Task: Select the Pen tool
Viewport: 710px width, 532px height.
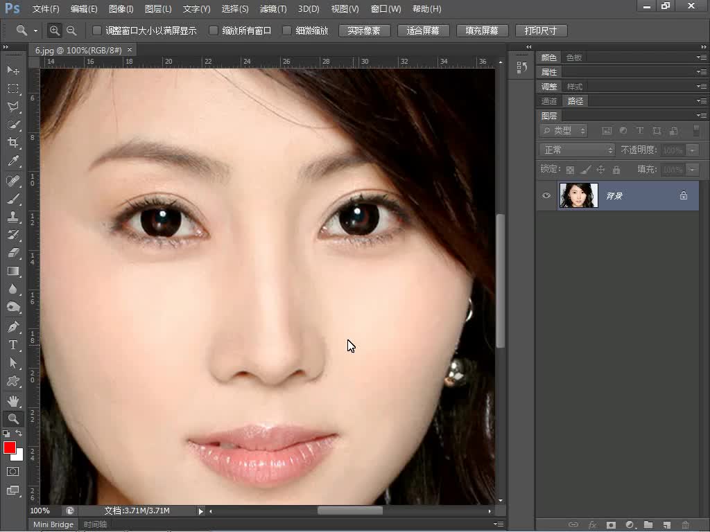Action: pyautogui.click(x=13, y=327)
